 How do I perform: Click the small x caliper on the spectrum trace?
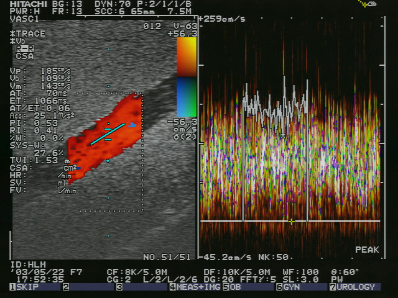(284, 135)
